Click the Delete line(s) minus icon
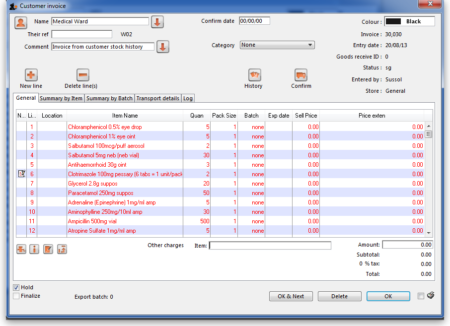450x326 pixels. pyautogui.click(x=83, y=75)
